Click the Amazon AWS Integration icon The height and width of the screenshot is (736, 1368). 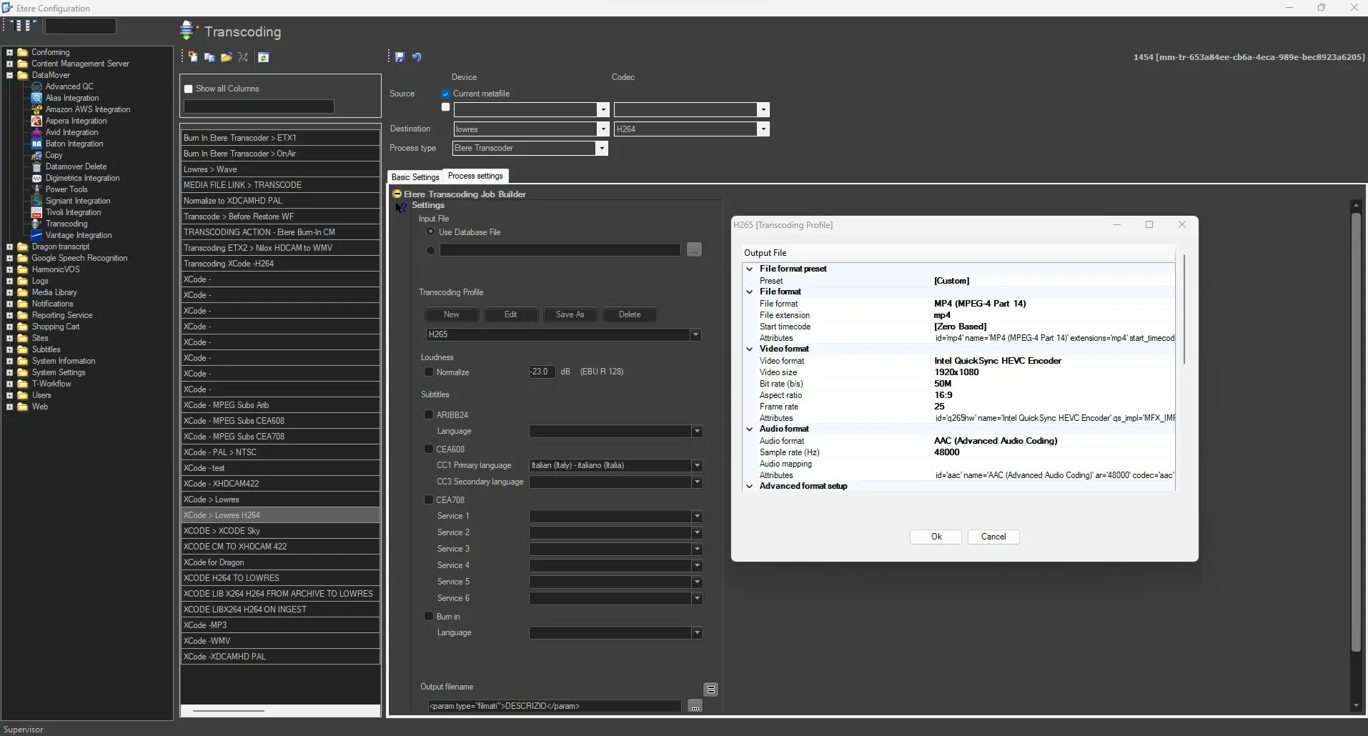pos(37,109)
